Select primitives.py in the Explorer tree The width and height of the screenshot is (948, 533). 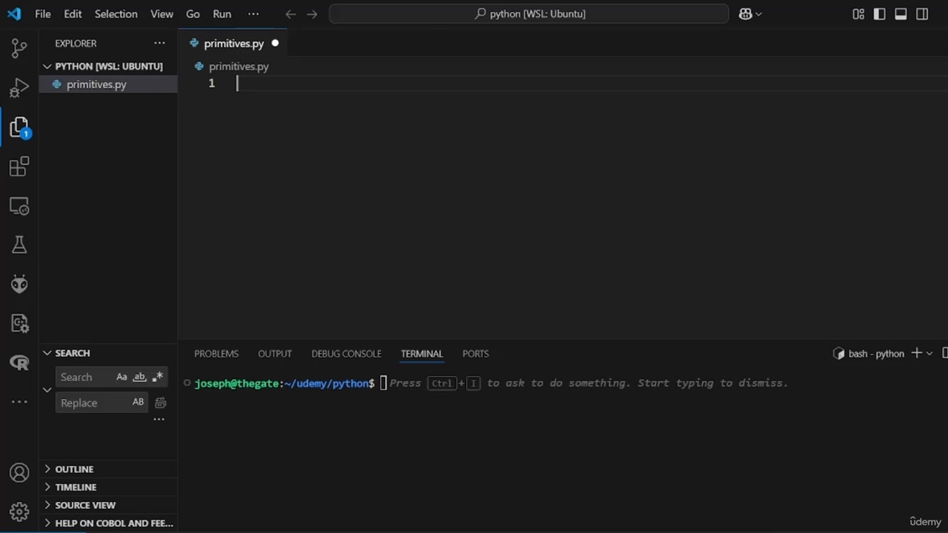pyautogui.click(x=108, y=84)
